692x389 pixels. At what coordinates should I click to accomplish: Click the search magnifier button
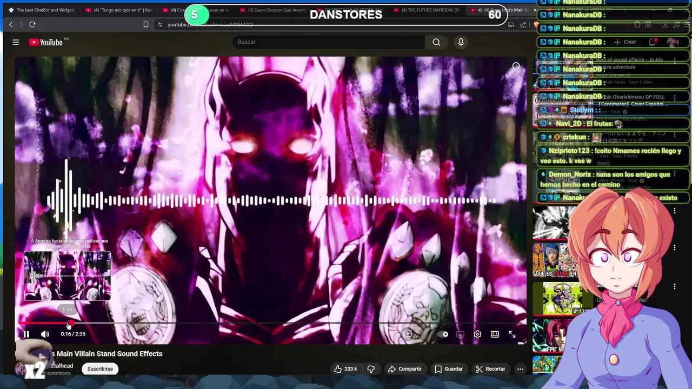[436, 42]
